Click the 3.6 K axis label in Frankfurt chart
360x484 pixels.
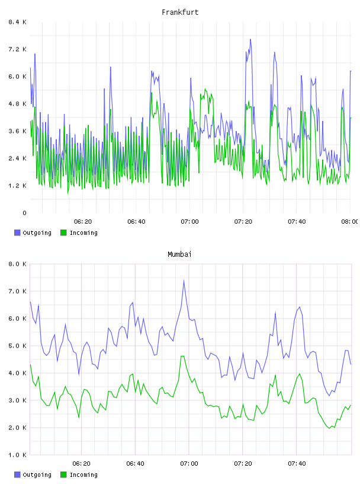click(x=17, y=131)
